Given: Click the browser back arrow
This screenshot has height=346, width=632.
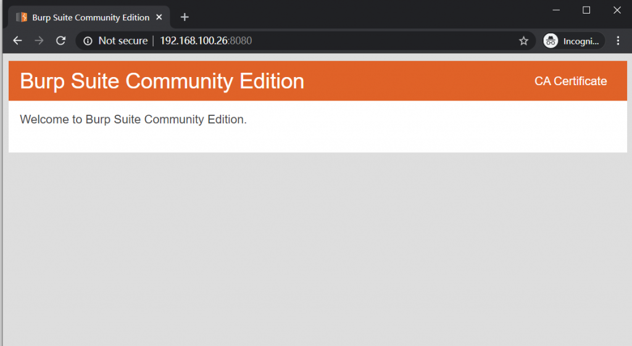Looking at the screenshot, I should tap(17, 41).
